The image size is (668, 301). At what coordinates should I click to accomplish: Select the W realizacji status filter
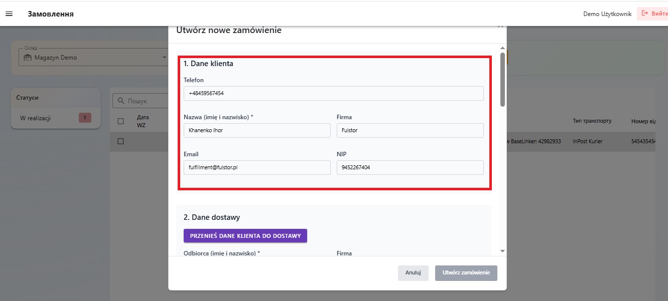[x=56, y=118]
